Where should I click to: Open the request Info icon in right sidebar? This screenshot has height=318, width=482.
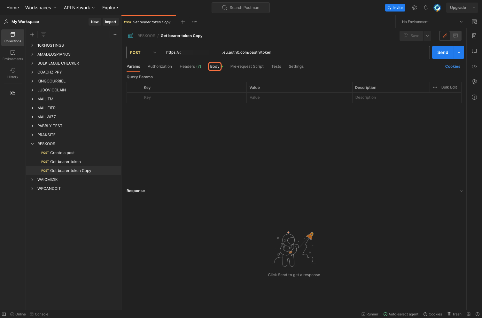pyautogui.click(x=474, y=97)
